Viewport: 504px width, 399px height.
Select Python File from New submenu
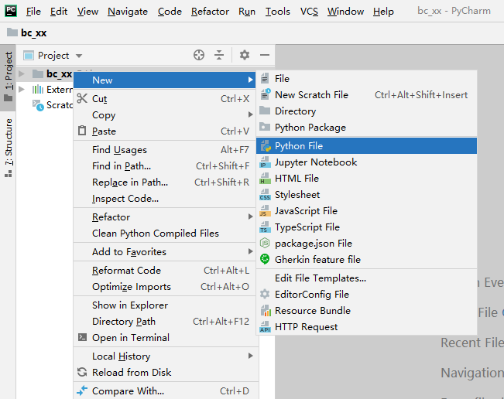coord(298,145)
